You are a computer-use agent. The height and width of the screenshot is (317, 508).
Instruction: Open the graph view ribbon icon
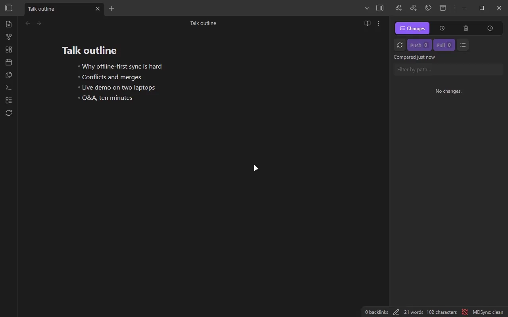[9, 37]
